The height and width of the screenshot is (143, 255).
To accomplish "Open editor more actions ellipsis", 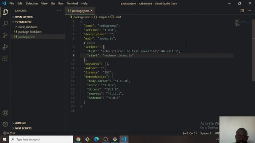I will [x=249, y=11].
